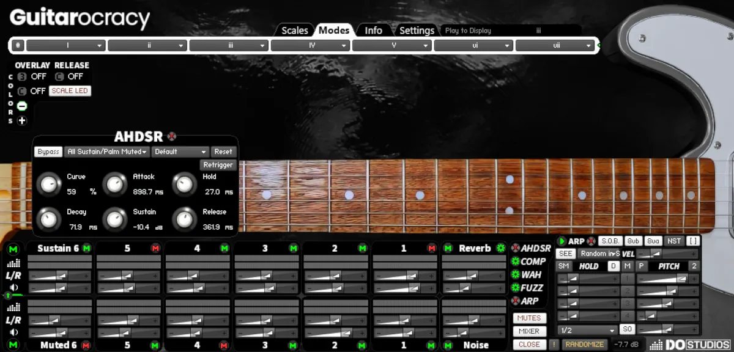
Task: Click the Bypass button
Action: (48, 152)
